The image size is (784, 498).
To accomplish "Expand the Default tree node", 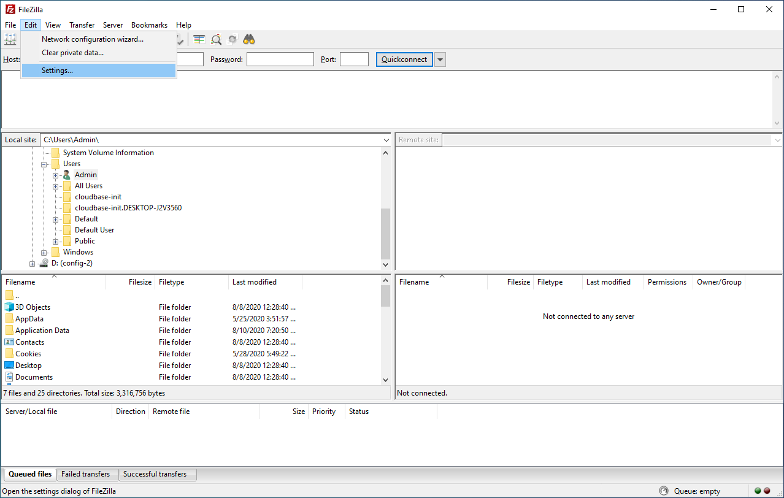I will pyautogui.click(x=56, y=220).
